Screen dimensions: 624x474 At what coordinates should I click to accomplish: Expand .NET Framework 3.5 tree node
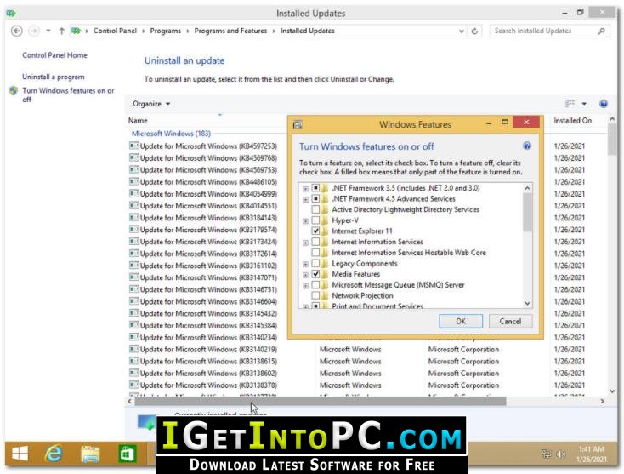pos(305,188)
